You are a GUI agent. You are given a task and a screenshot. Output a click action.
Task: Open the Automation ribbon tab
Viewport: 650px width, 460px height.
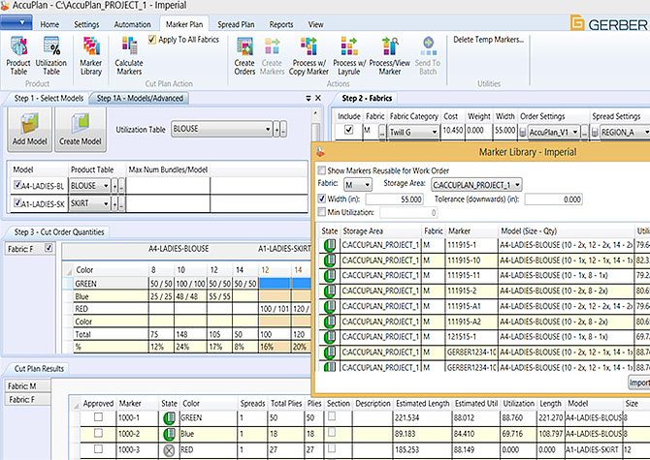(x=132, y=24)
